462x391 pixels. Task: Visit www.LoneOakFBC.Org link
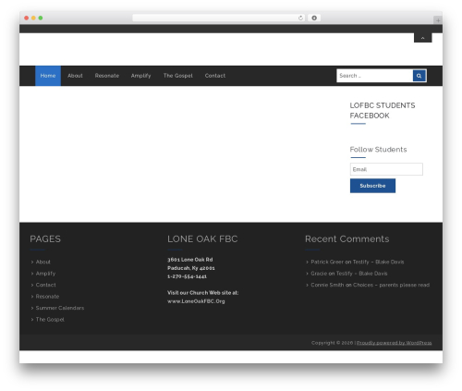(196, 301)
